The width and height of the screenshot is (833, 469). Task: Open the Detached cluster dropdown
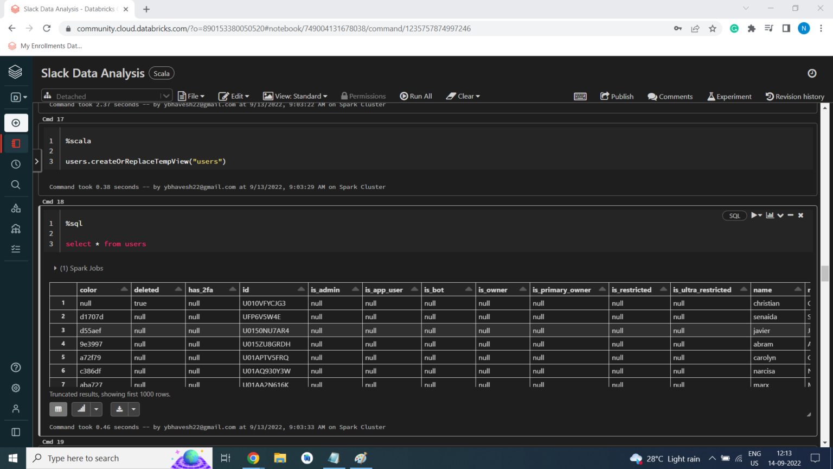click(106, 96)
